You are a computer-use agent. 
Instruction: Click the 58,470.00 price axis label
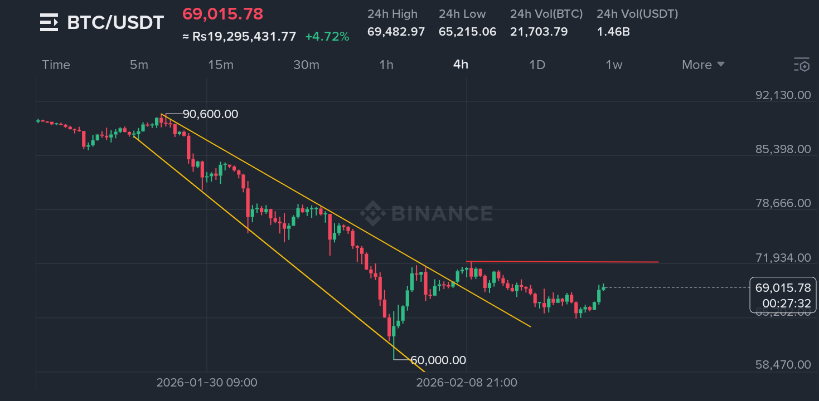click(x=783, y=365)
